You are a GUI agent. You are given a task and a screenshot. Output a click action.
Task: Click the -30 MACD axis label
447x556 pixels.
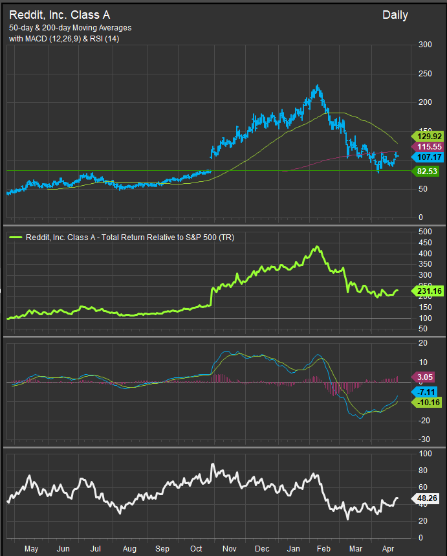pos(424,439)
